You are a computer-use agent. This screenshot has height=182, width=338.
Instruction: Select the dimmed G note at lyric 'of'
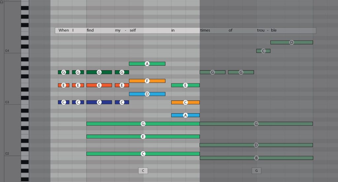coord(241,72)
